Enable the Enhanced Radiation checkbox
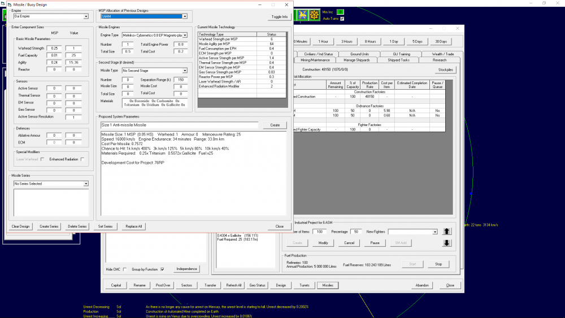 pyautogui.click(x=82, y=159)
